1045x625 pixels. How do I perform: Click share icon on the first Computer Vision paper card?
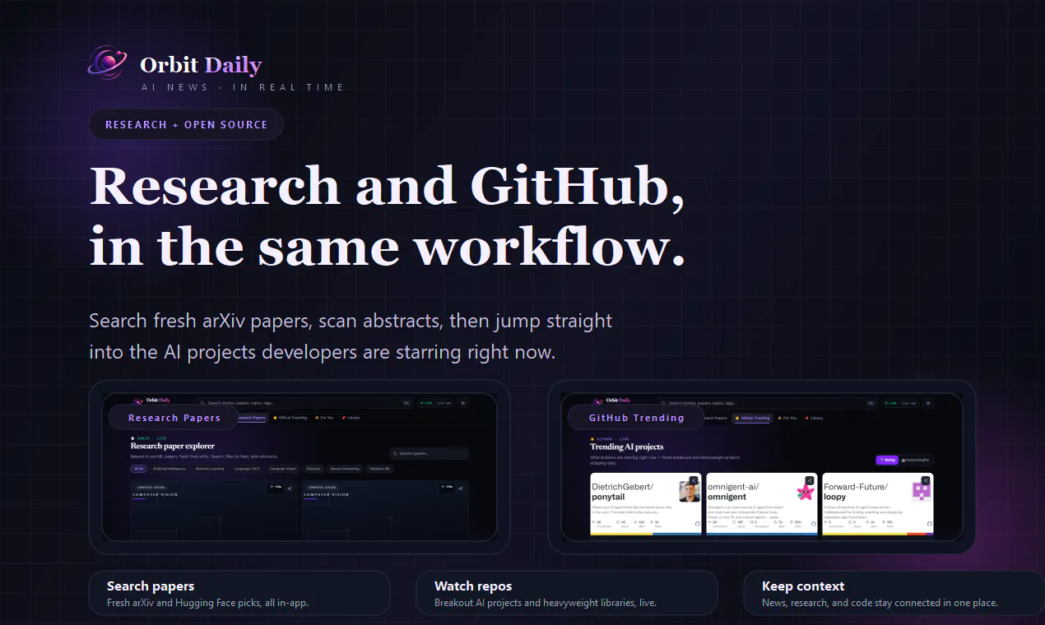click(x=290, y=488)
